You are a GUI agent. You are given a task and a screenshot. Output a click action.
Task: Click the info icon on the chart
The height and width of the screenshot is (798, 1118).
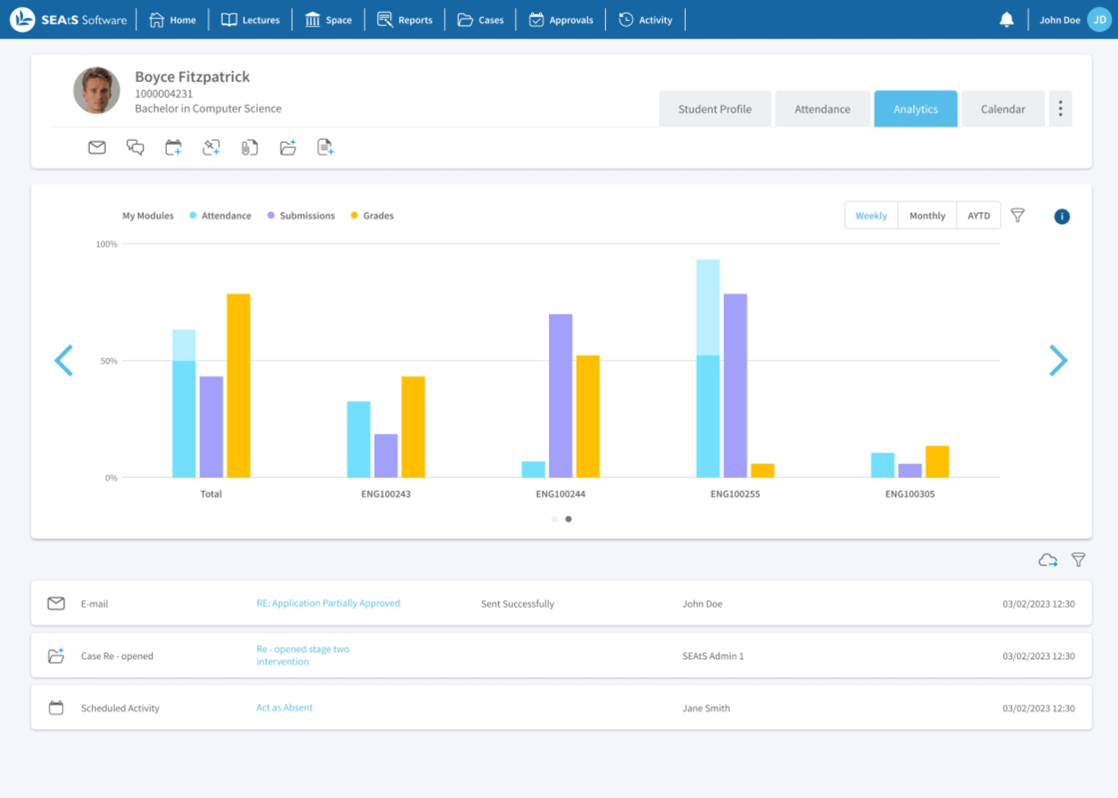click(1061, 215)
